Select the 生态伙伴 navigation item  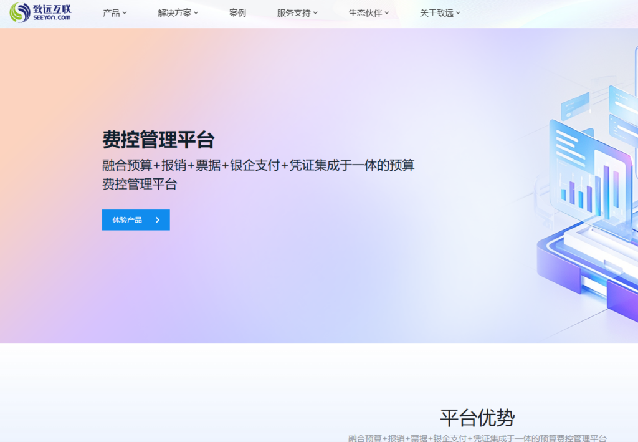click(365, 12)
